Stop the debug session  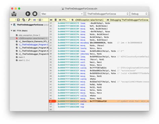click(x=35, y=14)
